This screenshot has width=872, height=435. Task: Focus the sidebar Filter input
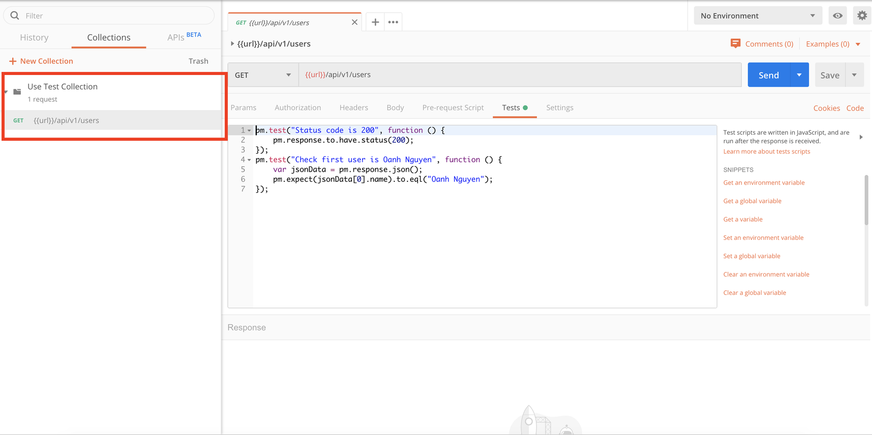[x=109, y=16]
